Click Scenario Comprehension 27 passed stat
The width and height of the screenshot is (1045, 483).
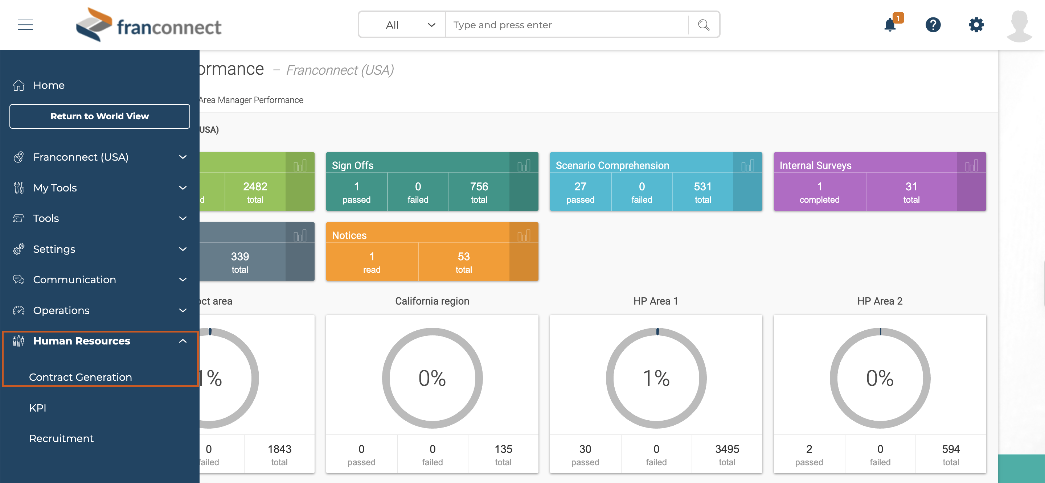(580, 192)
